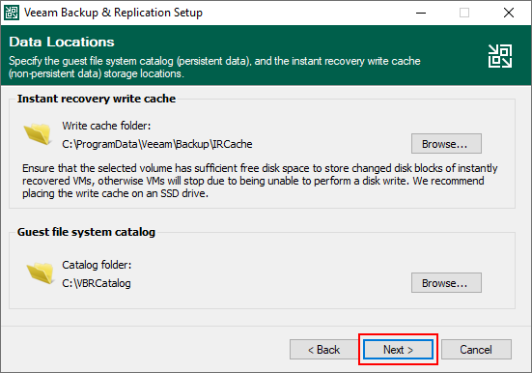This screenshot has width=532, height=373.
Task: Browse for a write cache folder
Action: pyautogui.click(x=446, y=144)
